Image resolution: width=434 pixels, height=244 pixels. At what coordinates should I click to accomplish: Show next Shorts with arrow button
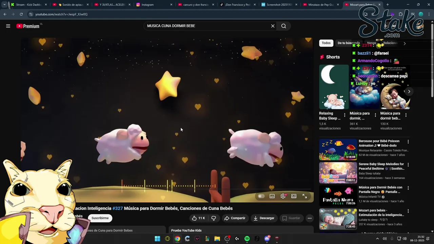(x=409, y=91)
